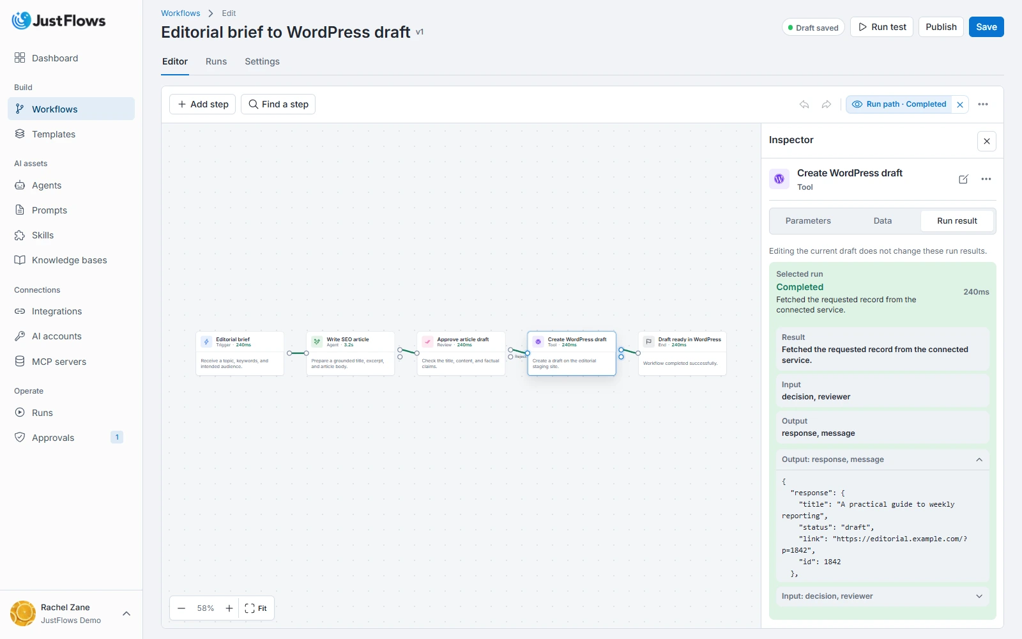Open Skills page

(71, 235)
